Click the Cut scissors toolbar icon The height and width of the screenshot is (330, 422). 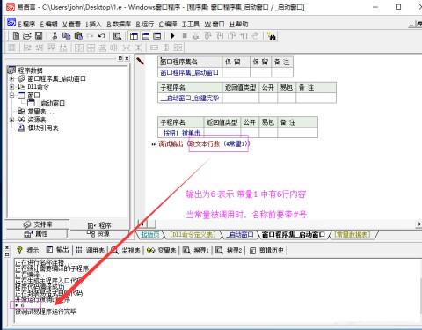pyautogui.click(x=55, y=36)
